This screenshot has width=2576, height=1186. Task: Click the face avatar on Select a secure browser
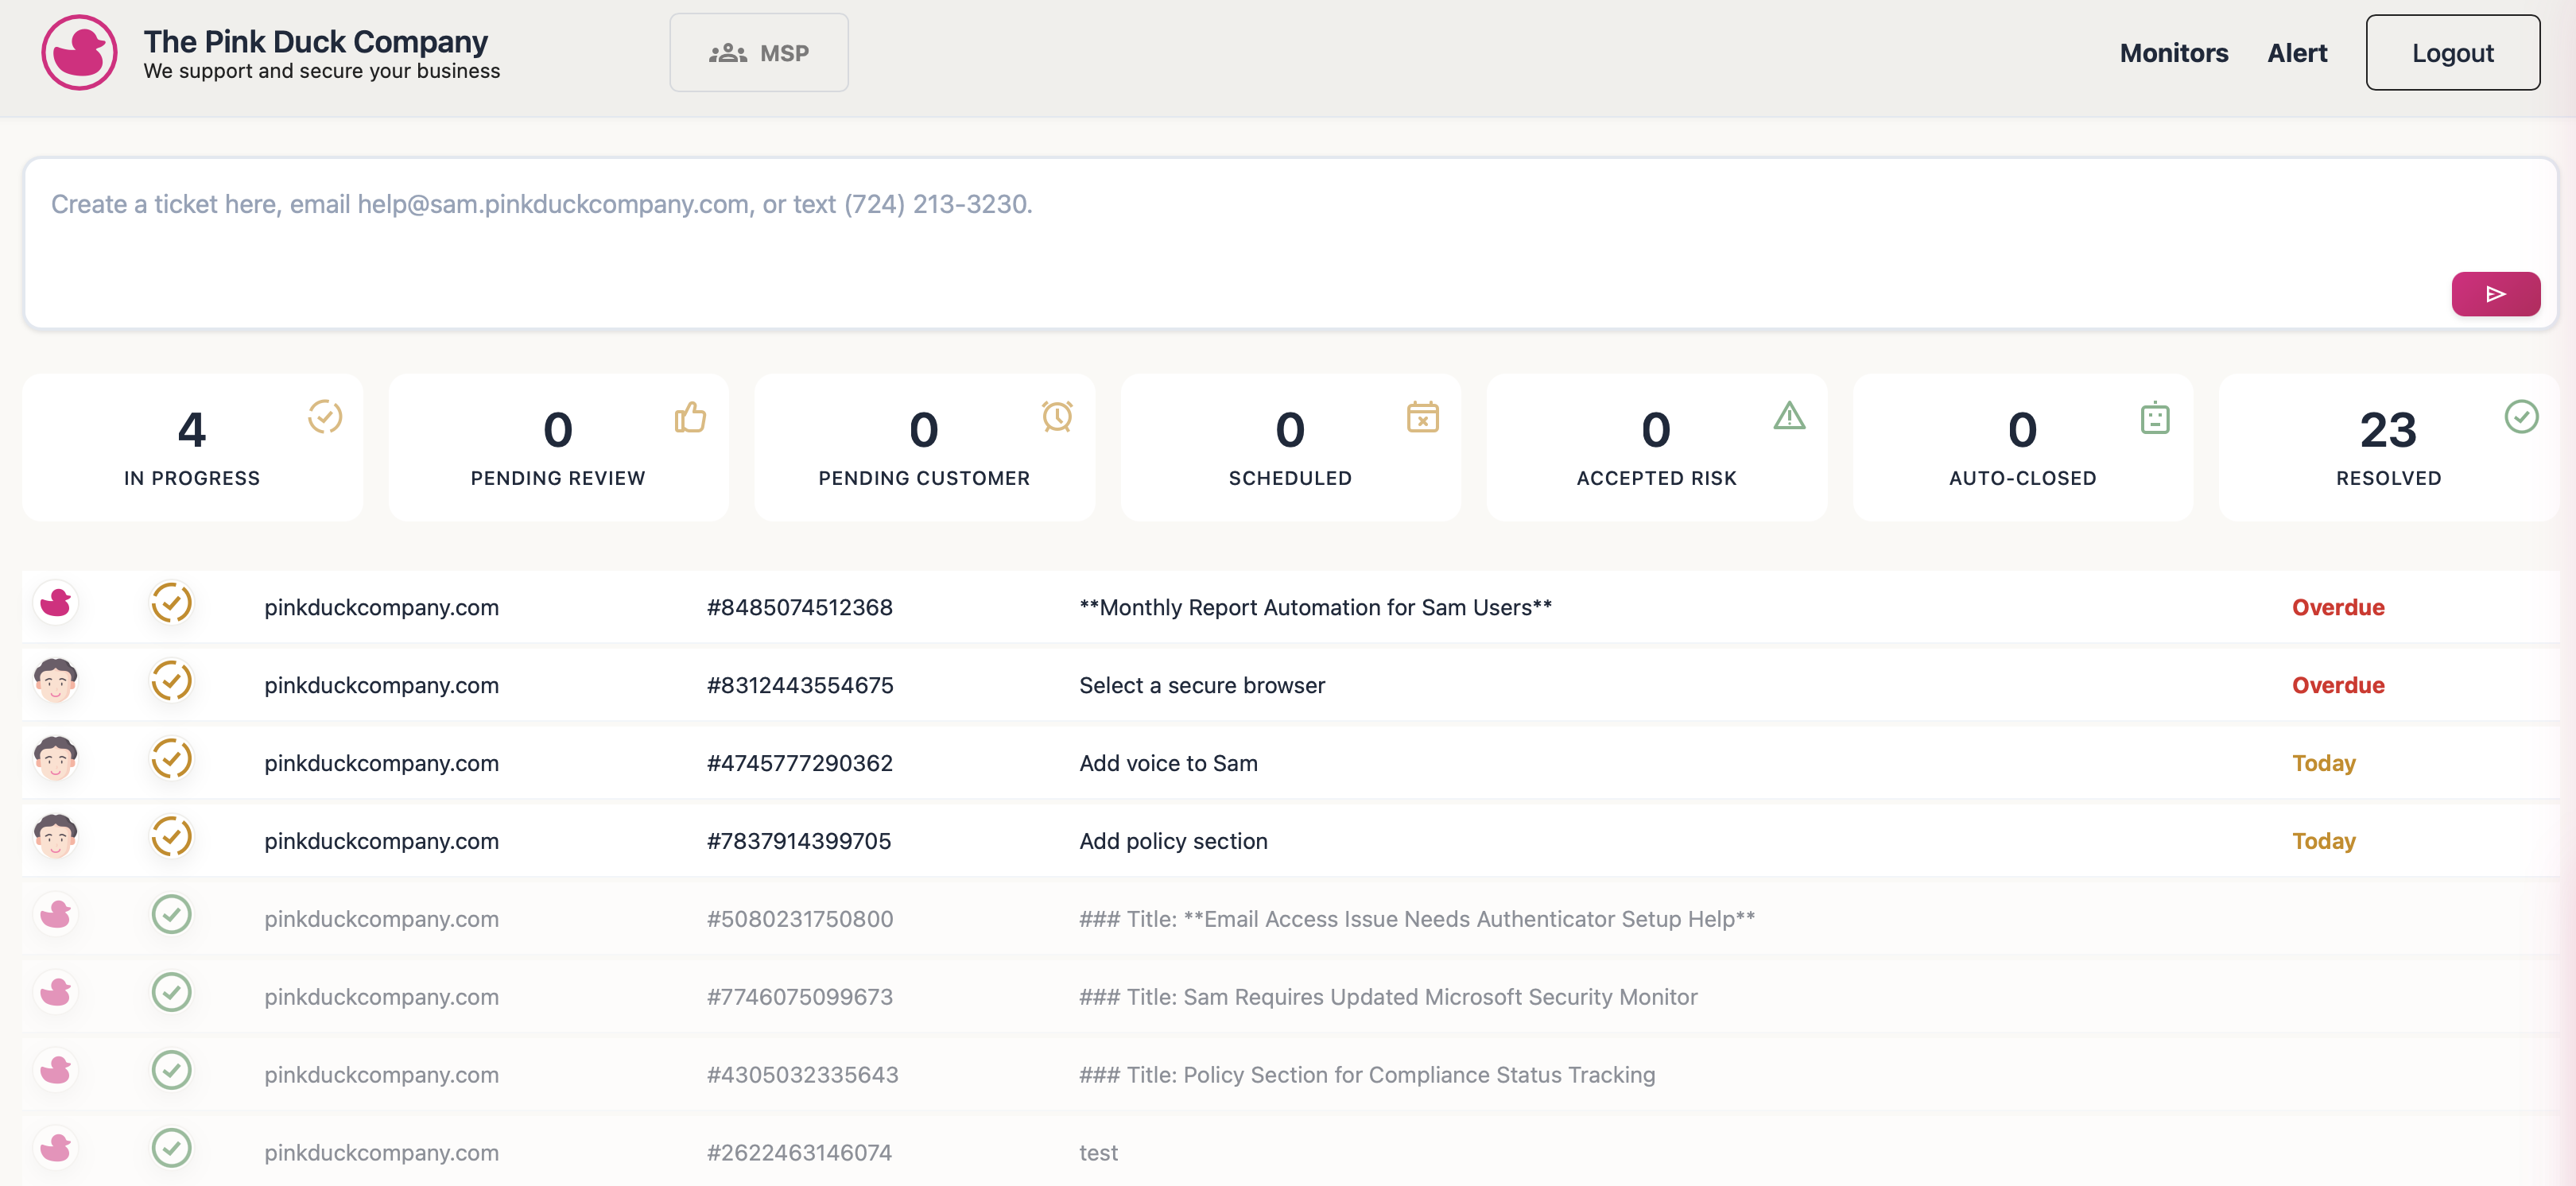point(56,681)
